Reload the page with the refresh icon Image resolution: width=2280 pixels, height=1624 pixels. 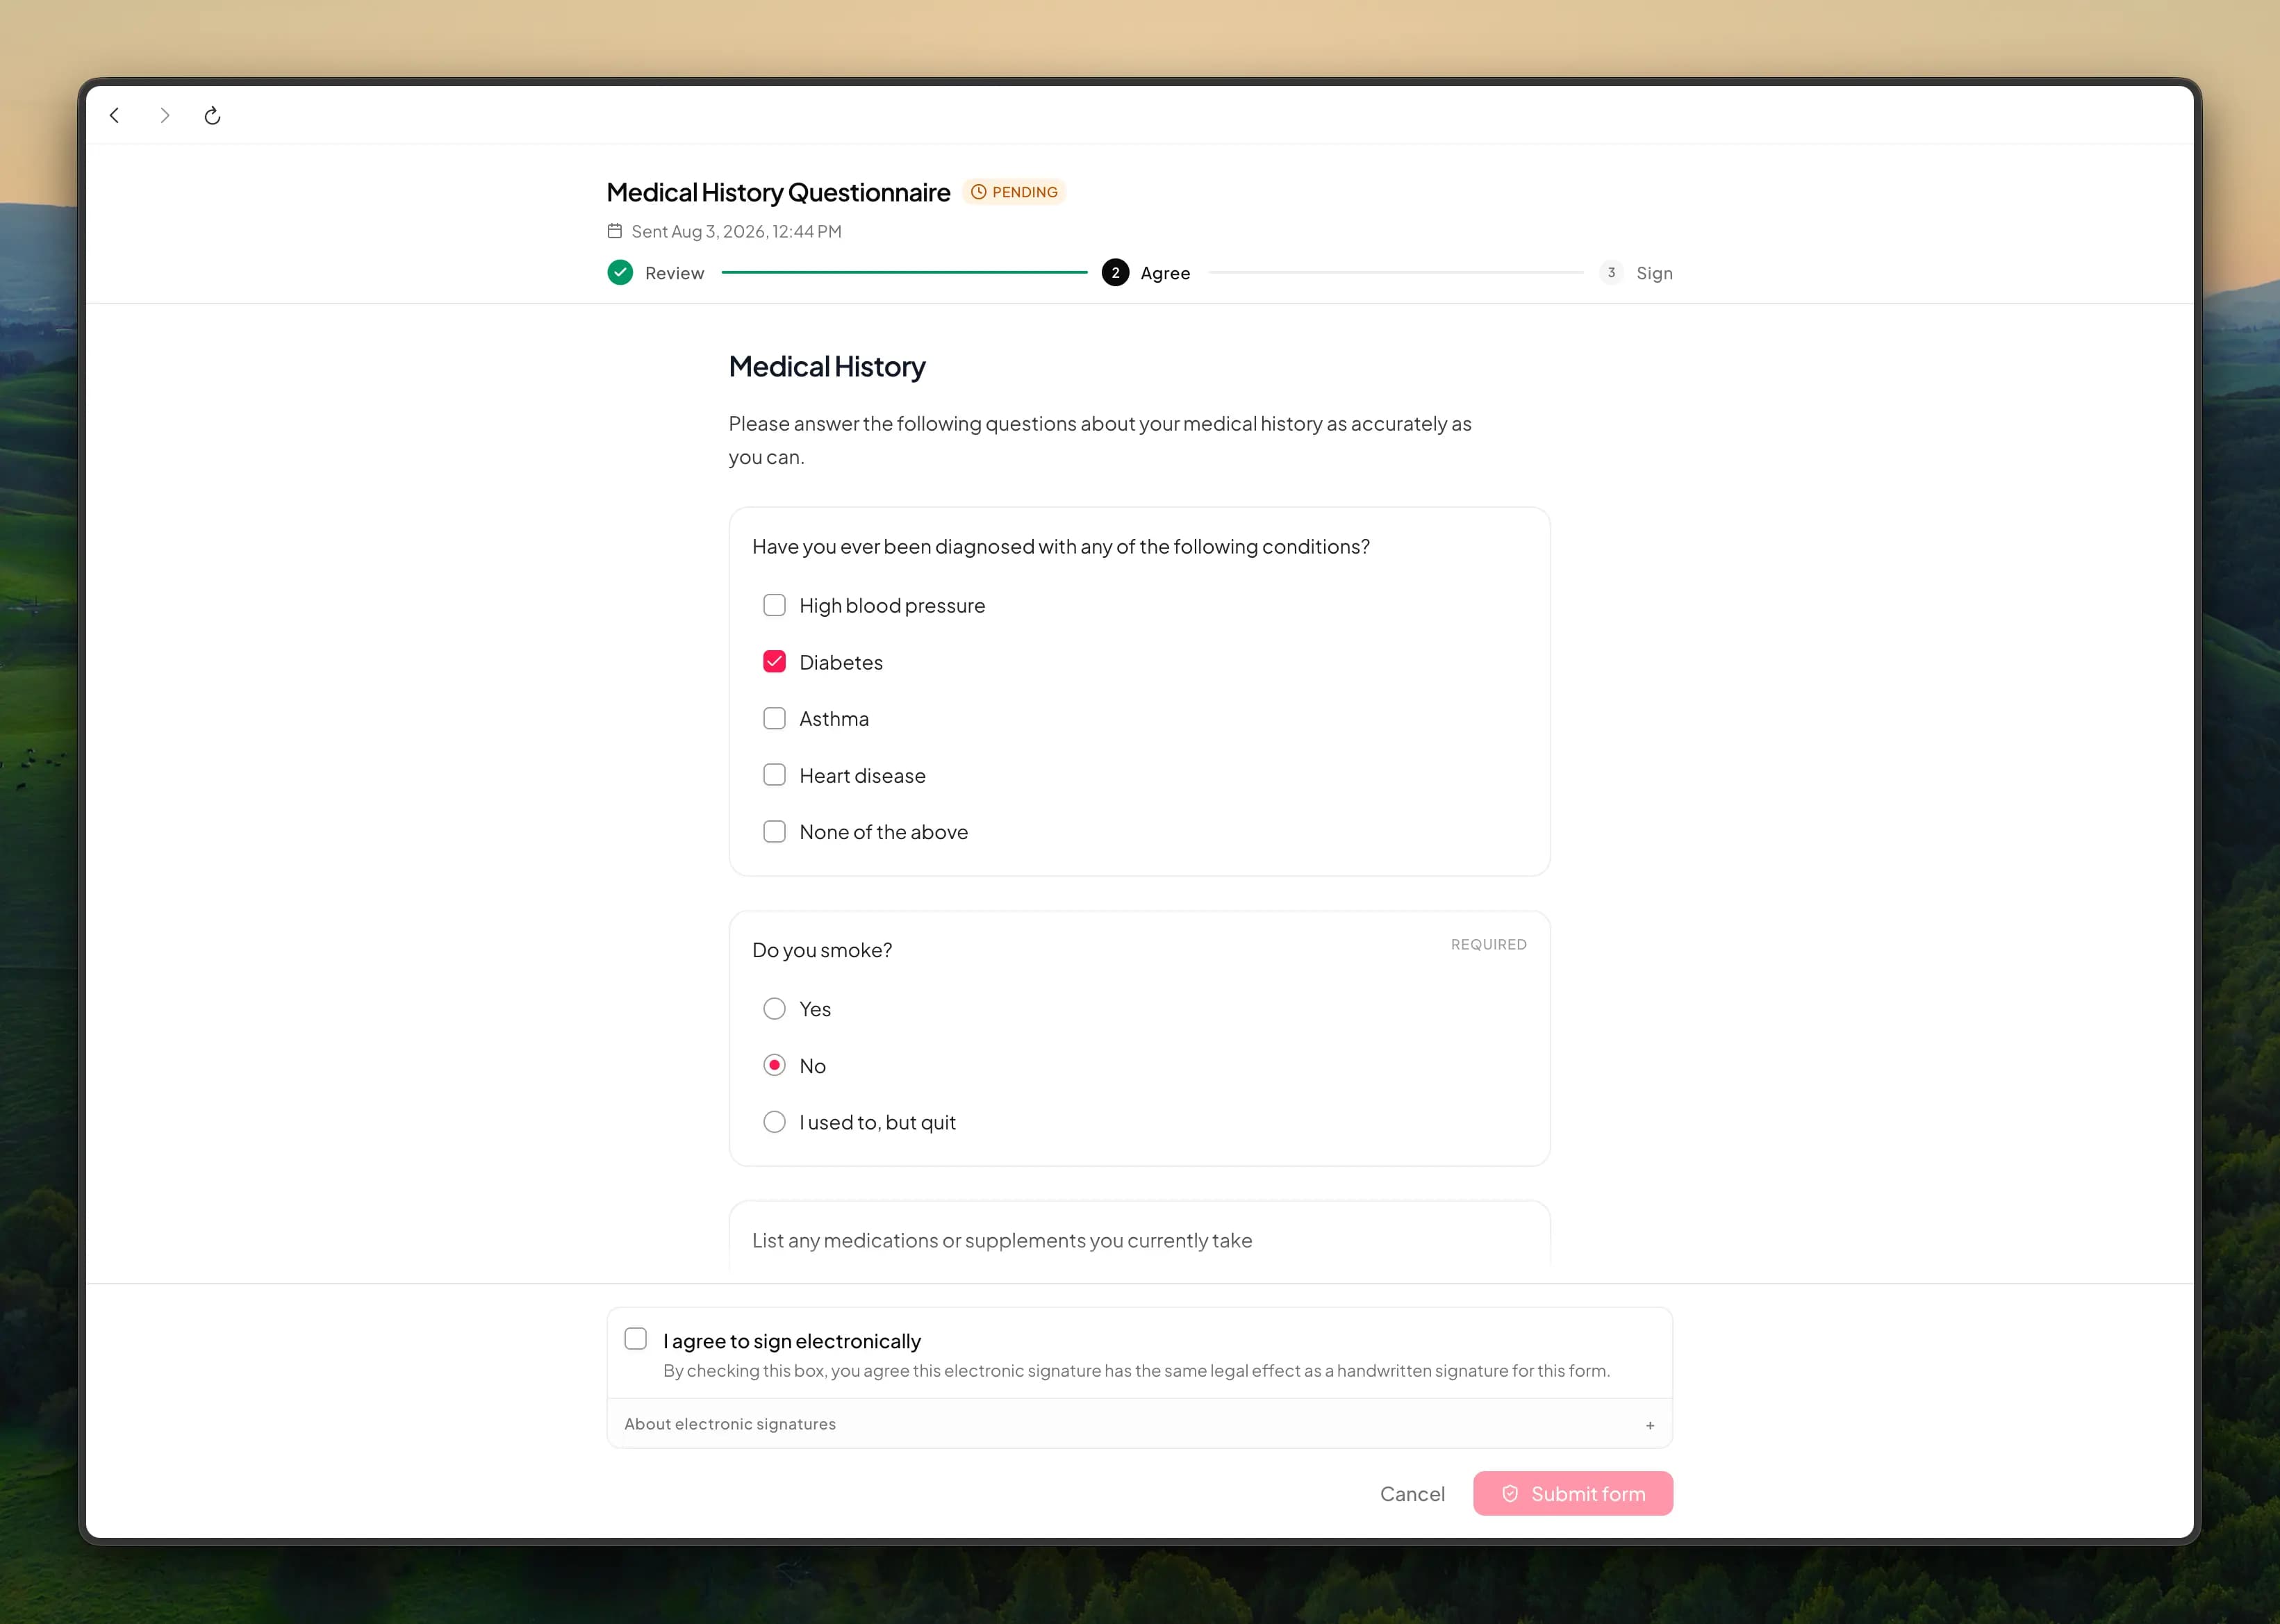coord(212,116)
